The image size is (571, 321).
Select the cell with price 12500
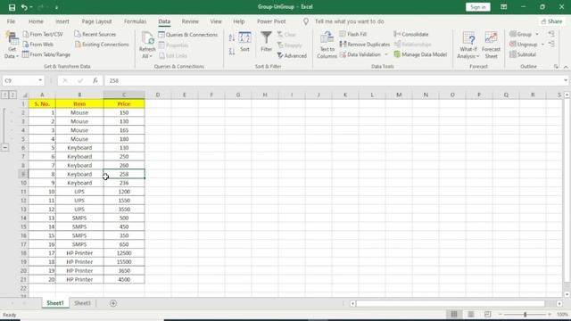pyautogui.click(x=124, y=253)
